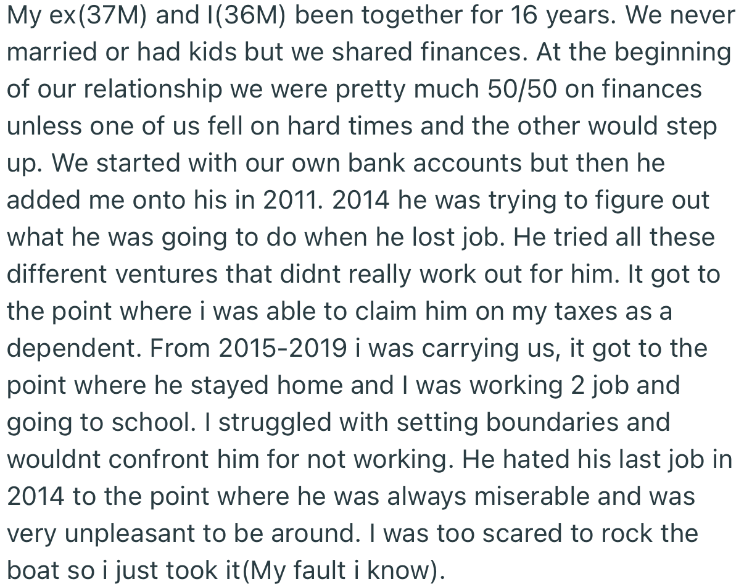Click the date range "2015-2019"

[x=283, y=349]
